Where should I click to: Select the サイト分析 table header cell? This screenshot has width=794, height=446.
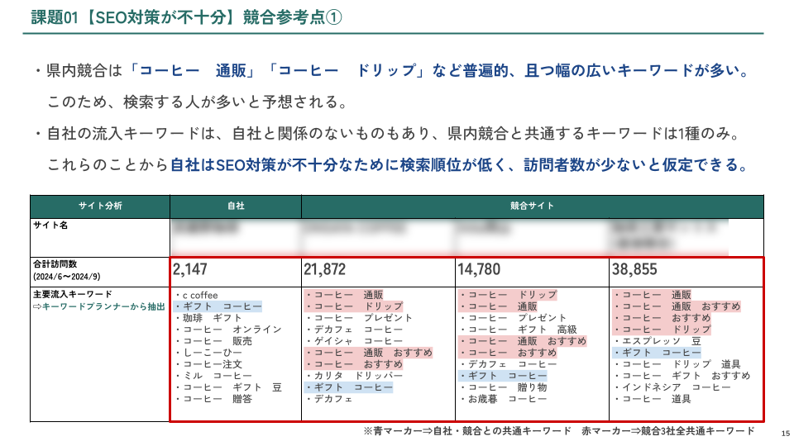(100, 206)
